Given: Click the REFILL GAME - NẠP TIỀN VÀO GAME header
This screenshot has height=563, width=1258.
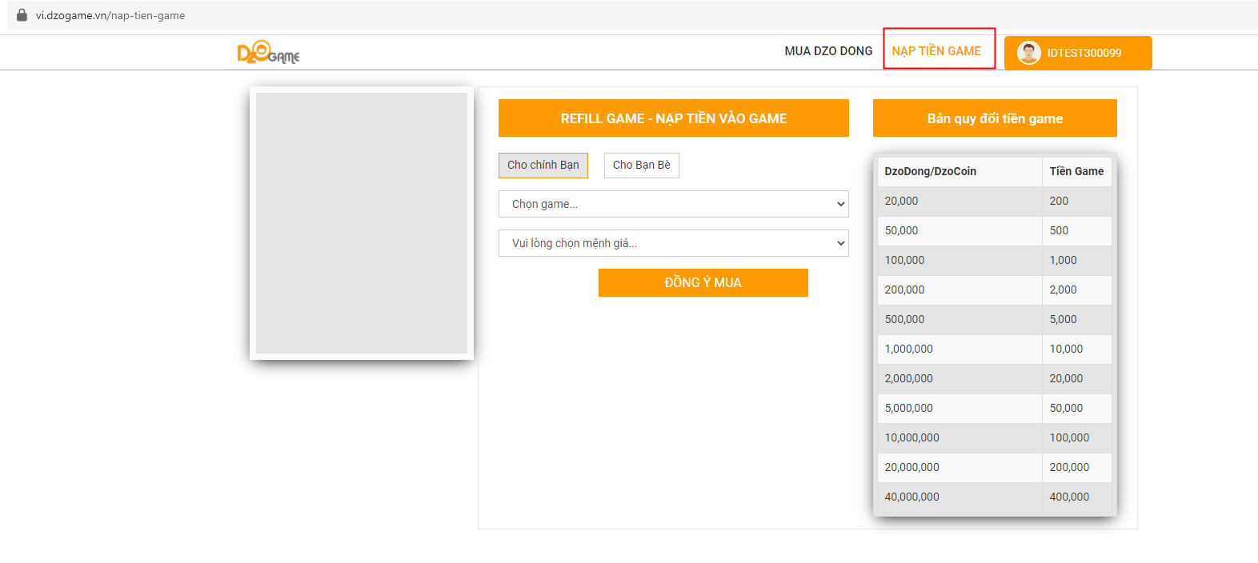Looking at the screenshot, I should coord(673,118).
